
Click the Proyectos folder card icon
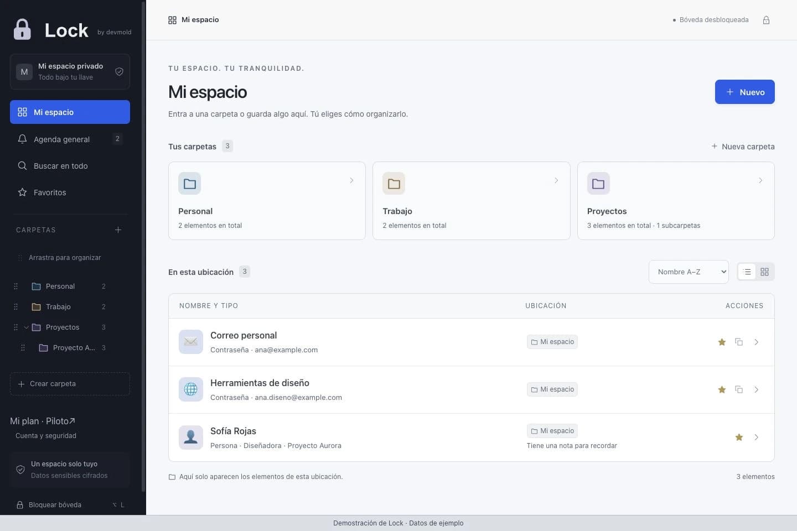(x=598, y=184)
